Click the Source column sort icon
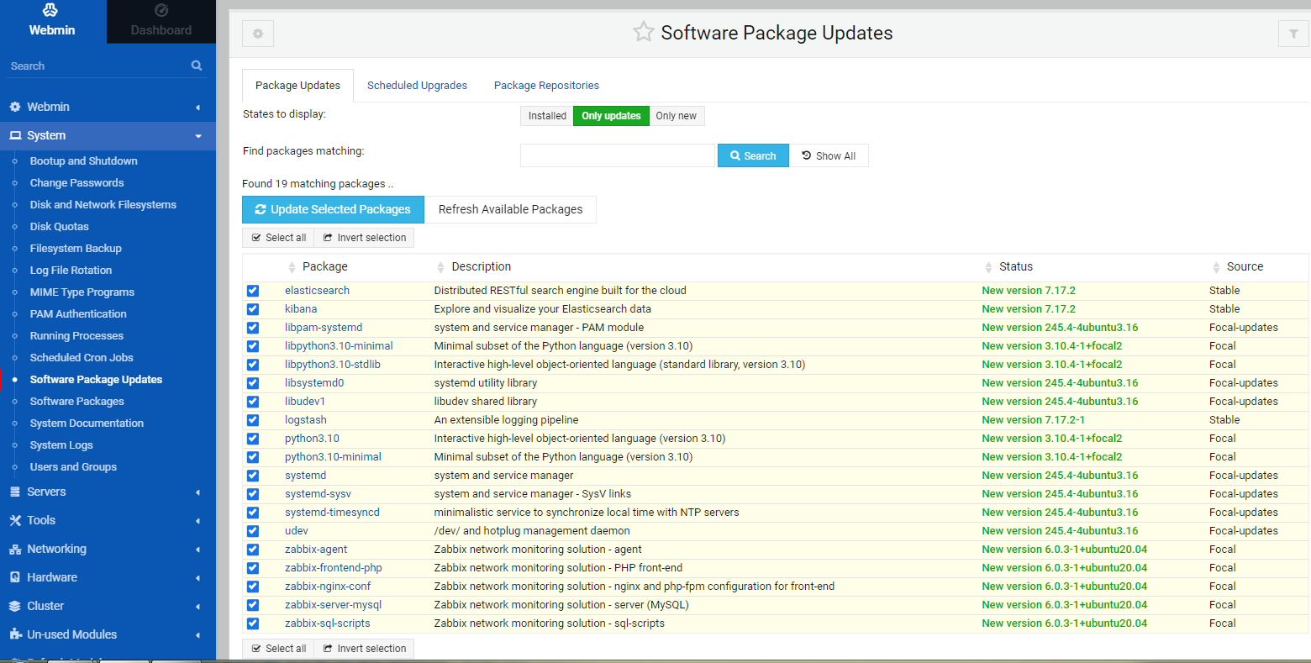1311x663 pixels. click(1216, 267)
